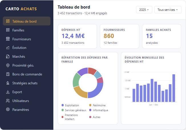Image resolution: width=186 pixels, height=130 pixels.
Task: Select the Export menu entry
Action: click(27, 92)
